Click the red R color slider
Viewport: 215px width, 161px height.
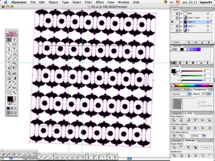[x=192, y=71]
